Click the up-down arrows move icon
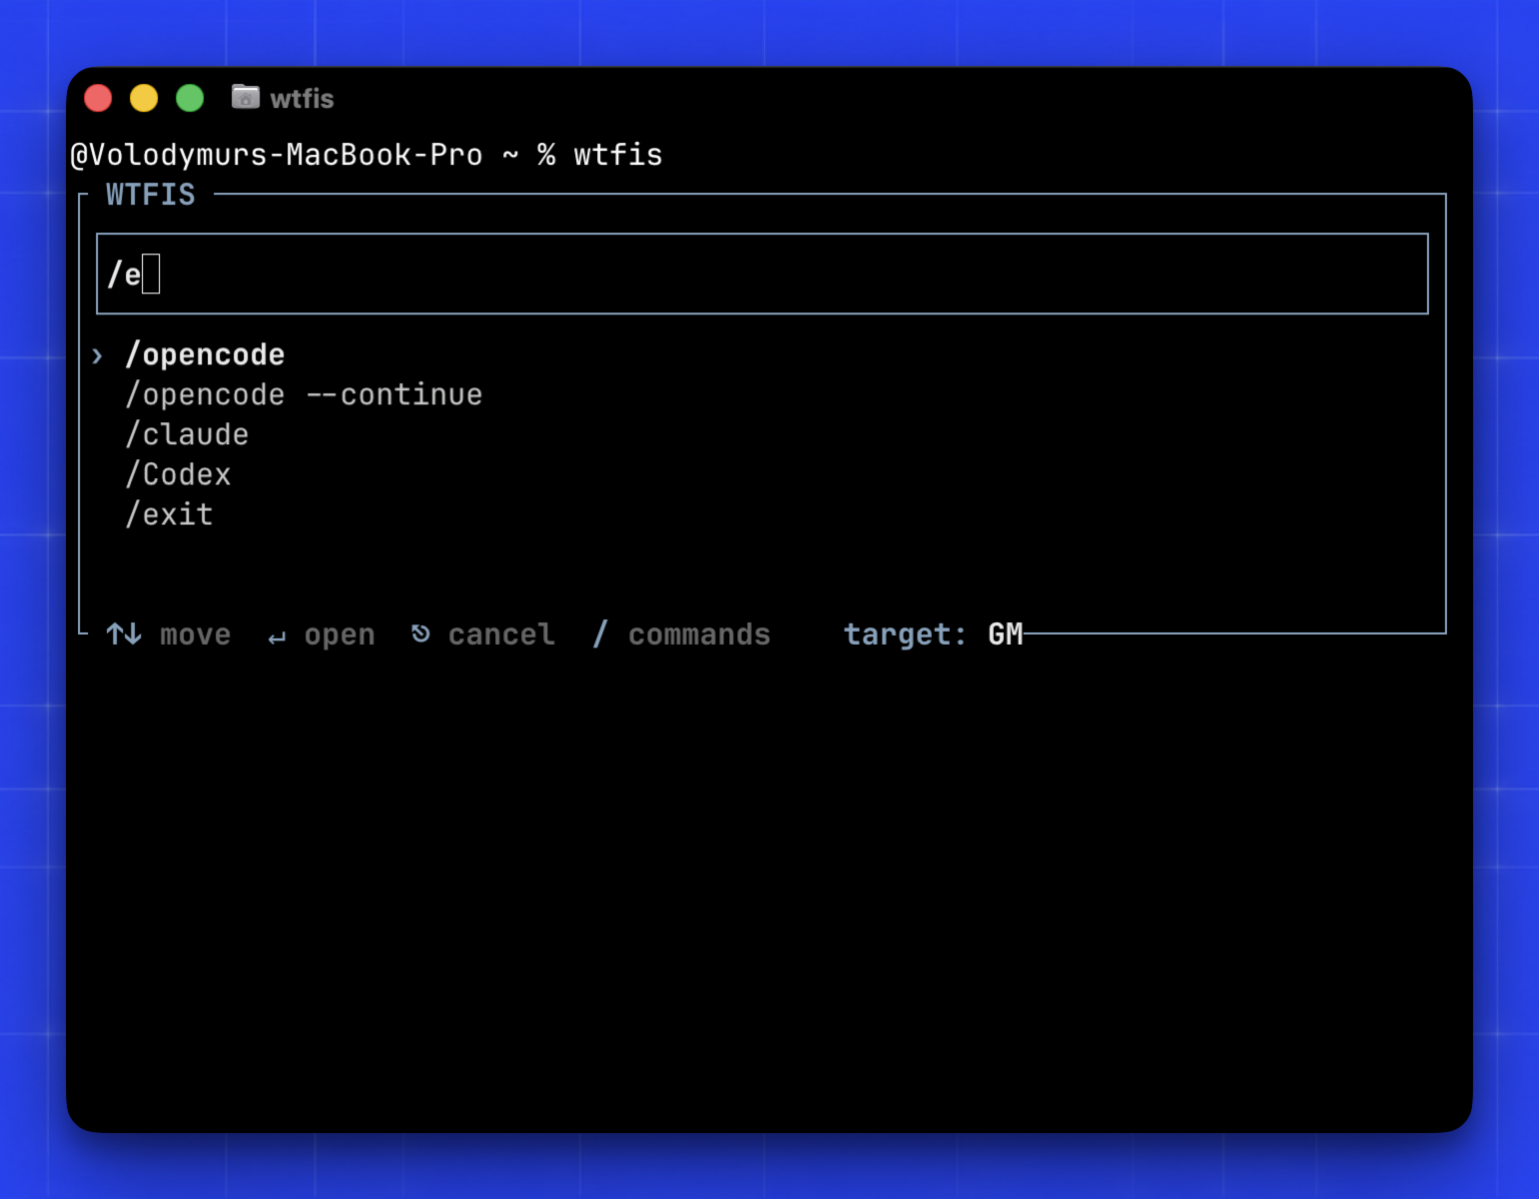The height and width of the screenshot is (1199, 1539). coord(124,634)
